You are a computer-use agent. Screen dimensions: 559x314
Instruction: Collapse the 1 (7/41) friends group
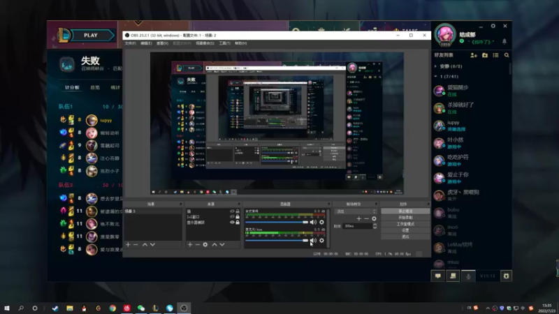tap(435, 77)
